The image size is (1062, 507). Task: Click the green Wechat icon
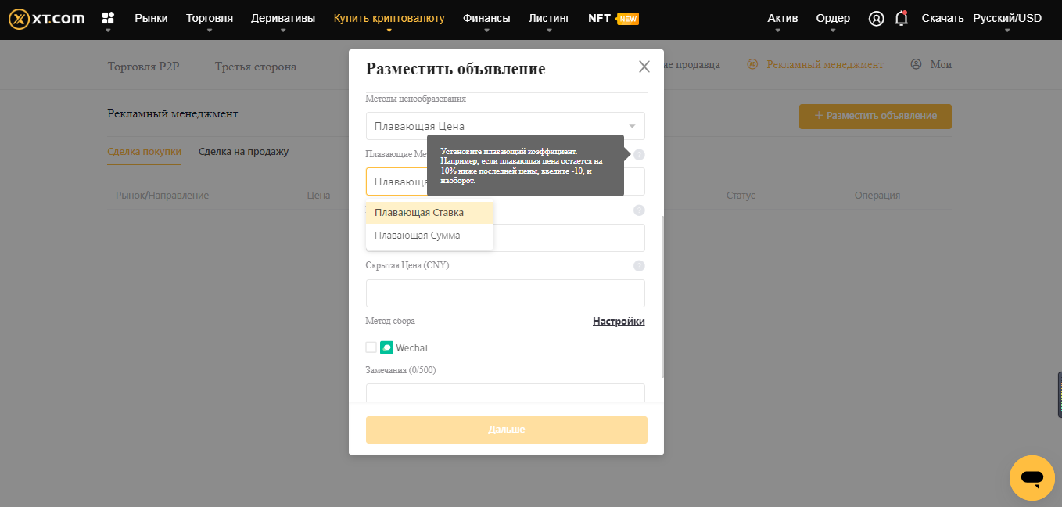point(386,347)
